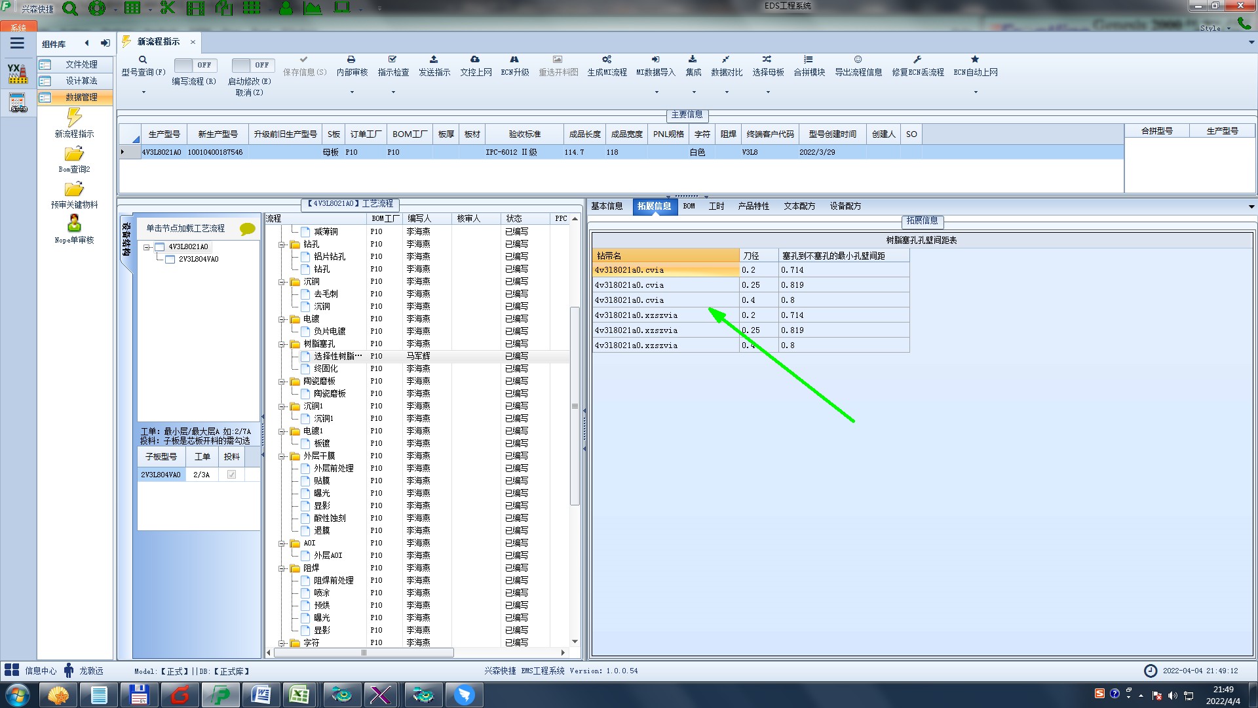Click the 内部审核 printer icon
This screenshot has height=708, width=1258.
pos(351,60)
